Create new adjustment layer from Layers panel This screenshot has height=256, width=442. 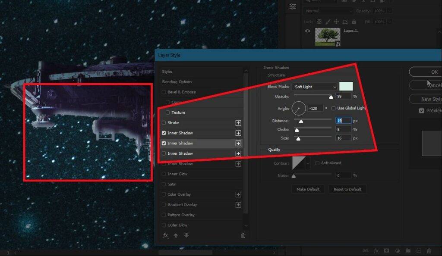[x=397, y=251]
